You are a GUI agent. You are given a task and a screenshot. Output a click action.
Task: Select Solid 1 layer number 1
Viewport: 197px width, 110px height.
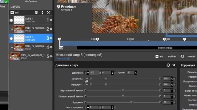point(31,20)
